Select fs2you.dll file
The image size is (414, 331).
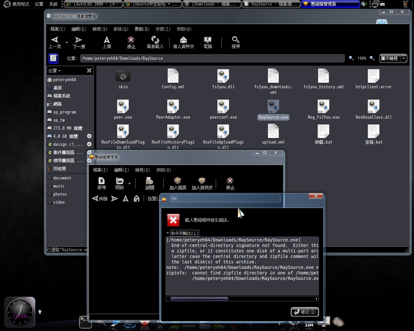(223, 80)
